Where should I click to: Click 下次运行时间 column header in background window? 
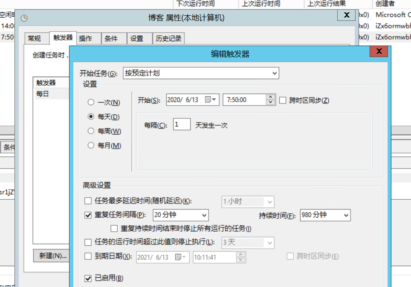pos(206,4)
